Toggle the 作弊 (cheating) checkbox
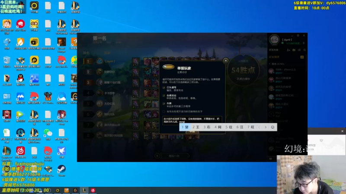Image resolution: width=346 pixels, height=194 pixels. (164, 103)
